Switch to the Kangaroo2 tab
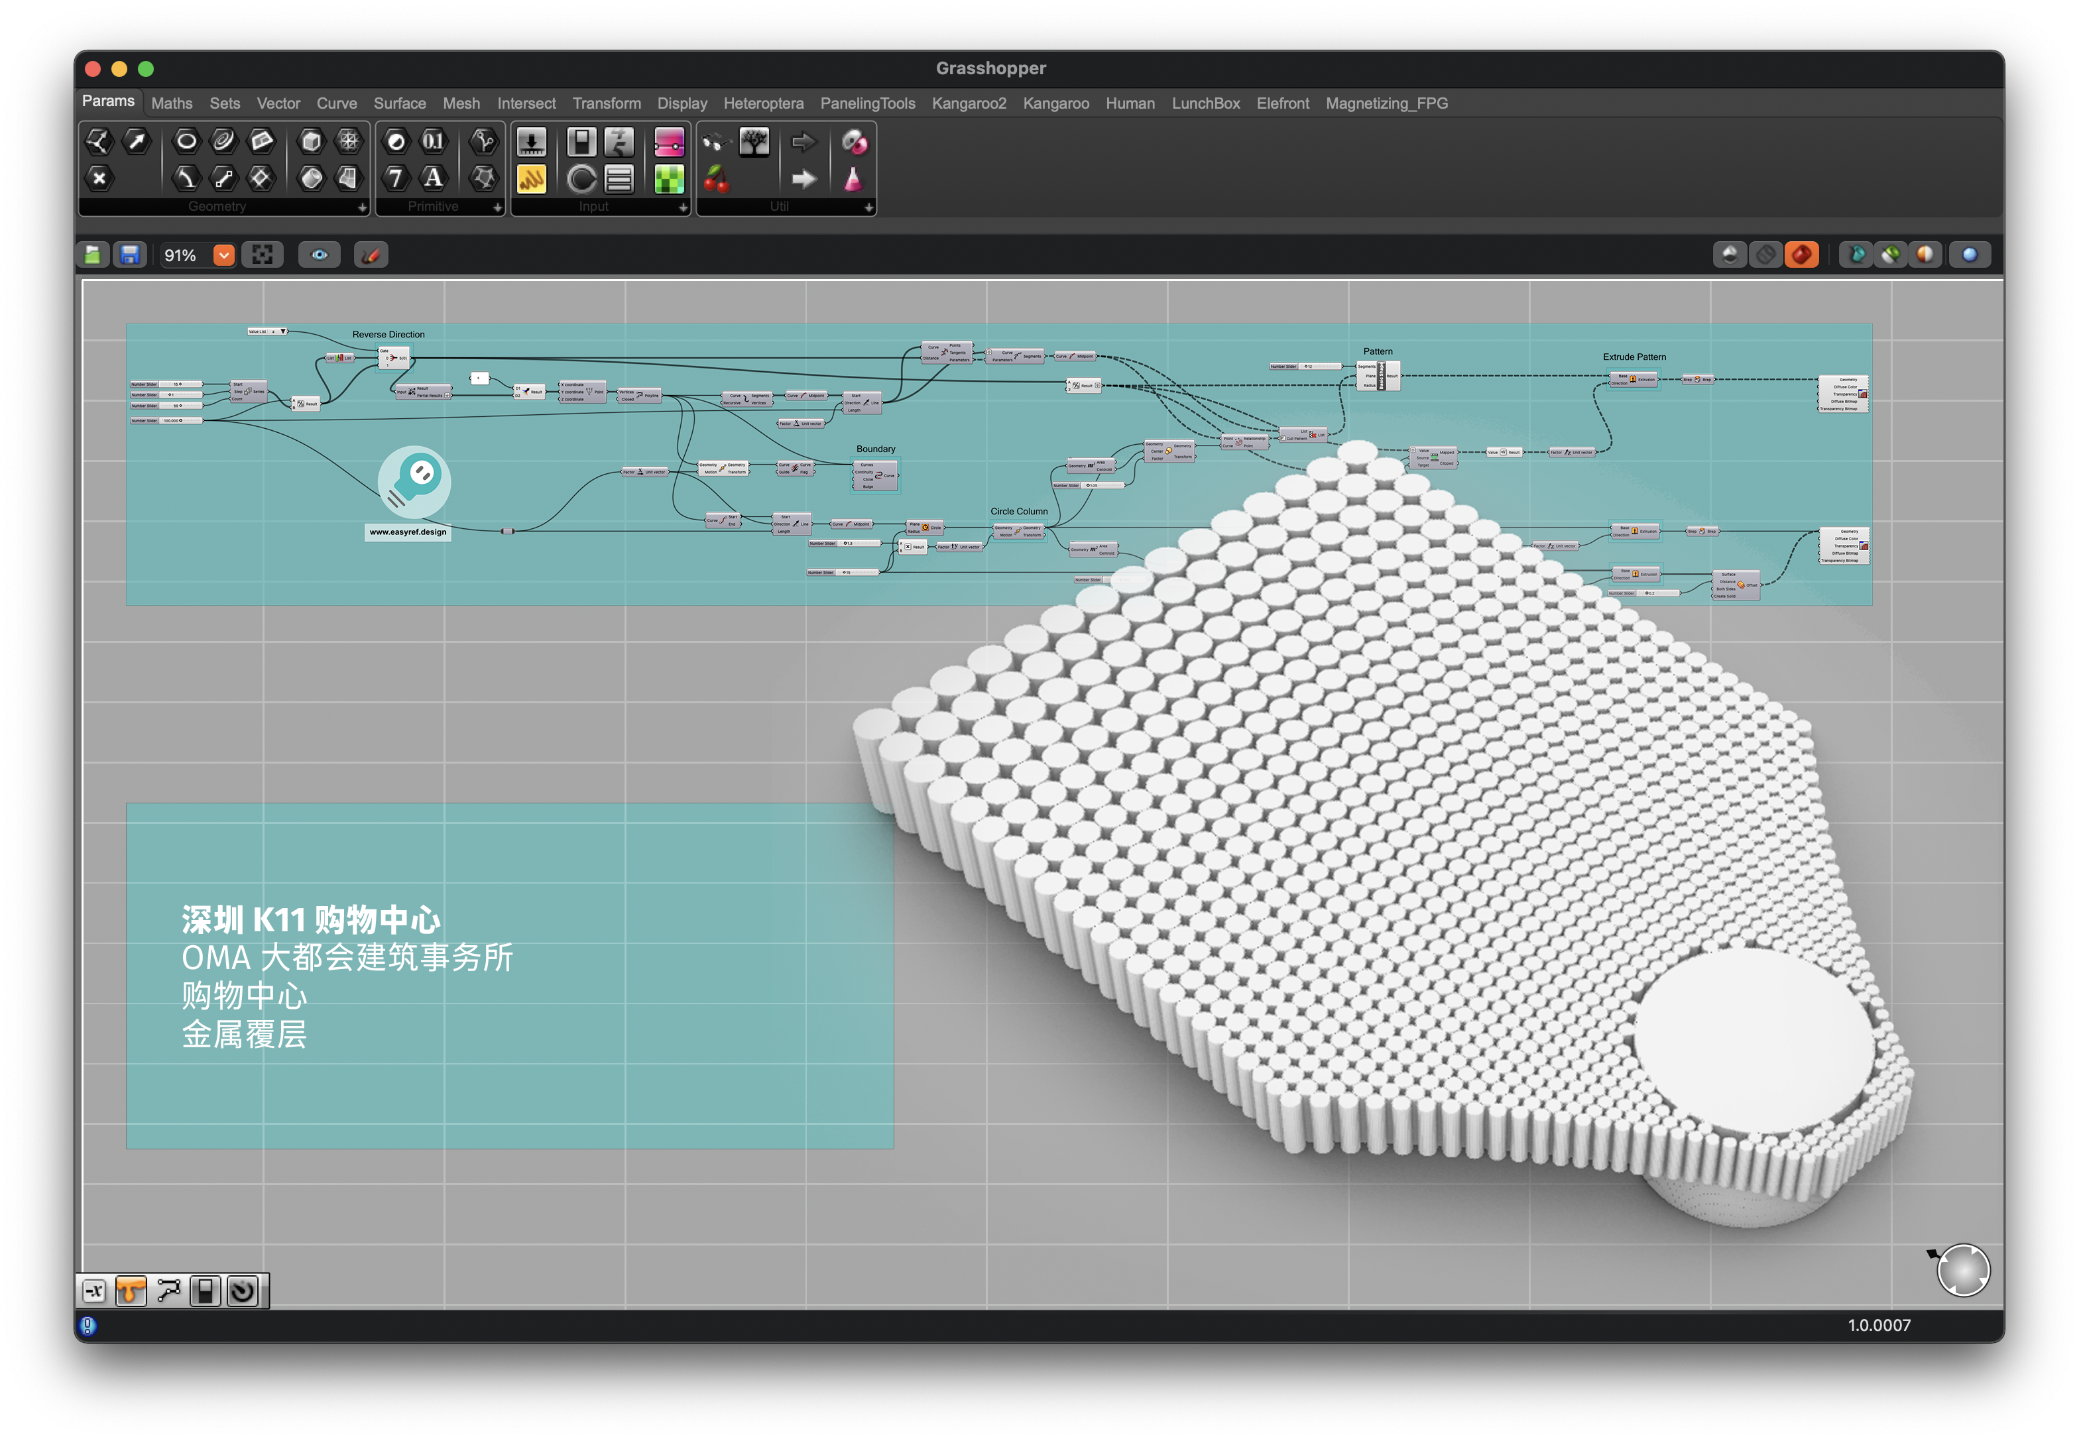 tap(968, 104)
